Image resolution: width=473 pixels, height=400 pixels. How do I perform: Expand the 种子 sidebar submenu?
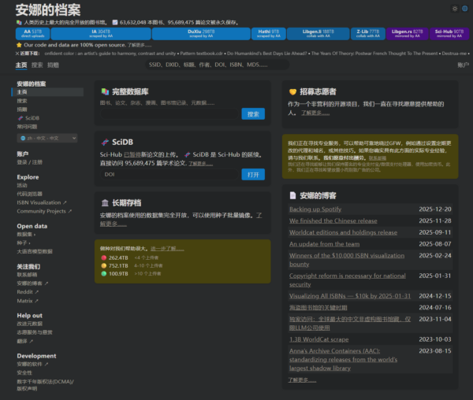point(24,243)
